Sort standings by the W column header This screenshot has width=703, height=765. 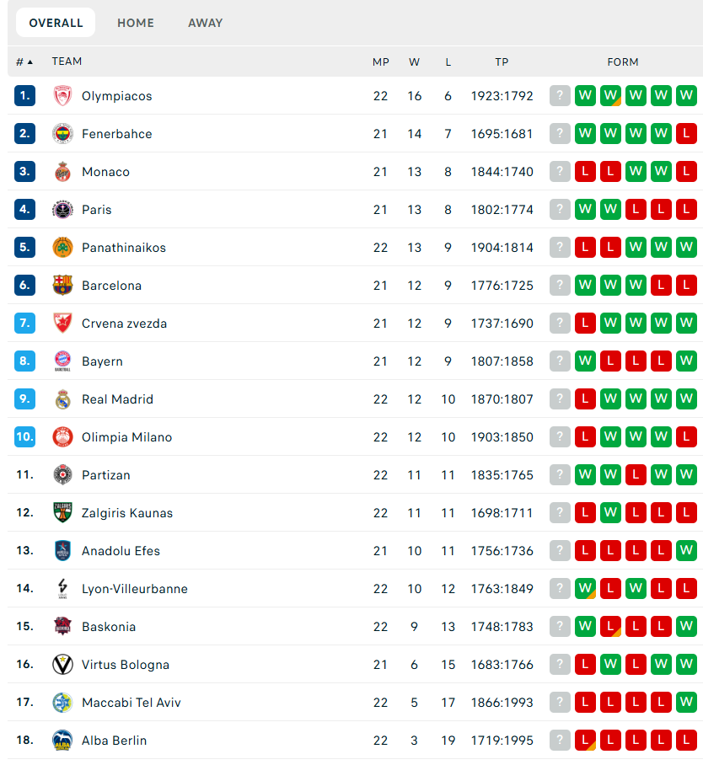414,62
